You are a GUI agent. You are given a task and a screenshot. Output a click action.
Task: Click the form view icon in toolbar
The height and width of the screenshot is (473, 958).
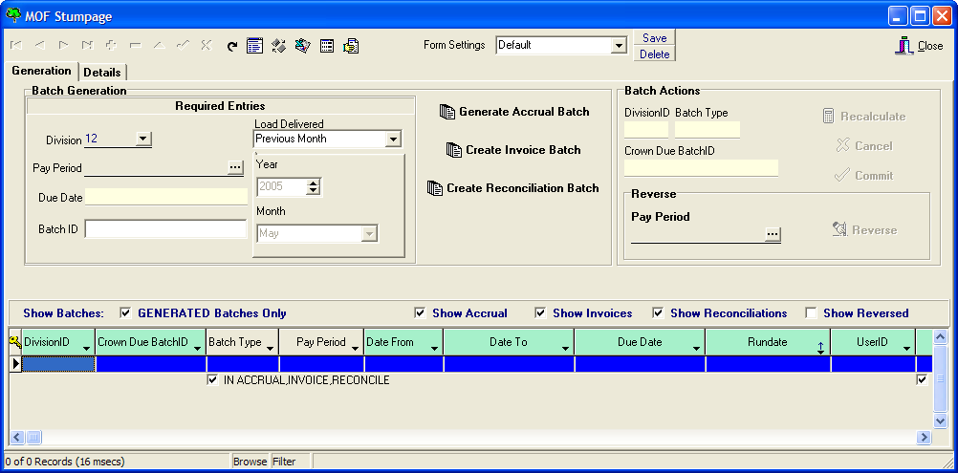(254, 45)
